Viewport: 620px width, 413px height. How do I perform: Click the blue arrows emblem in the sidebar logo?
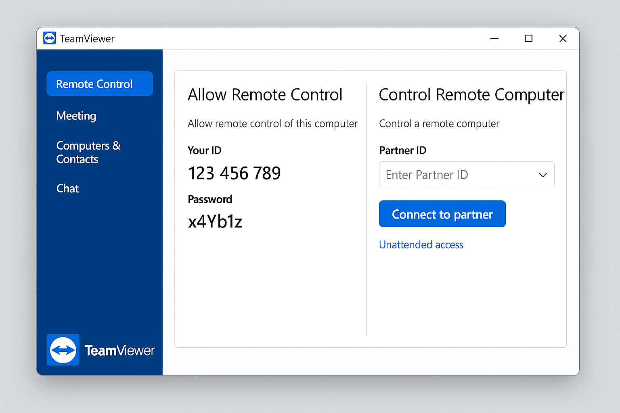click(63, 350)
